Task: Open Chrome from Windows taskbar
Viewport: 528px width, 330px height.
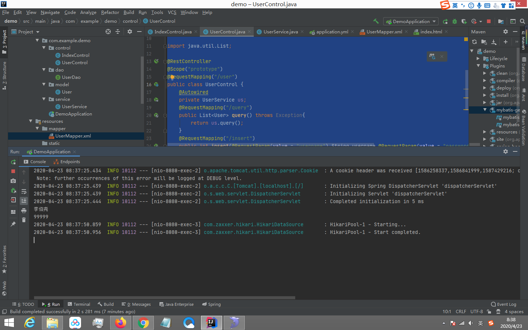Action: (143, 323)
